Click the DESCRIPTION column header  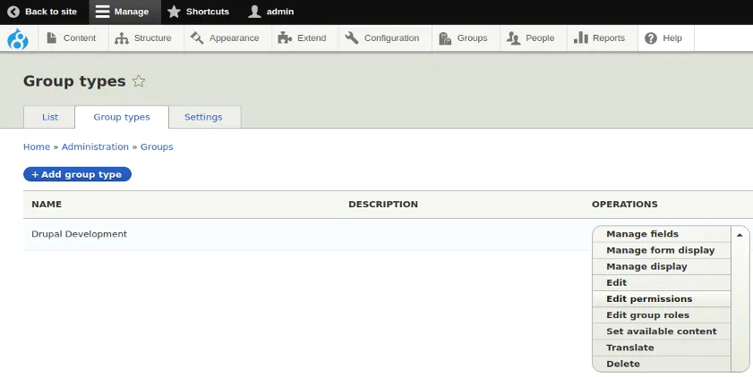(x=383, y=205)
